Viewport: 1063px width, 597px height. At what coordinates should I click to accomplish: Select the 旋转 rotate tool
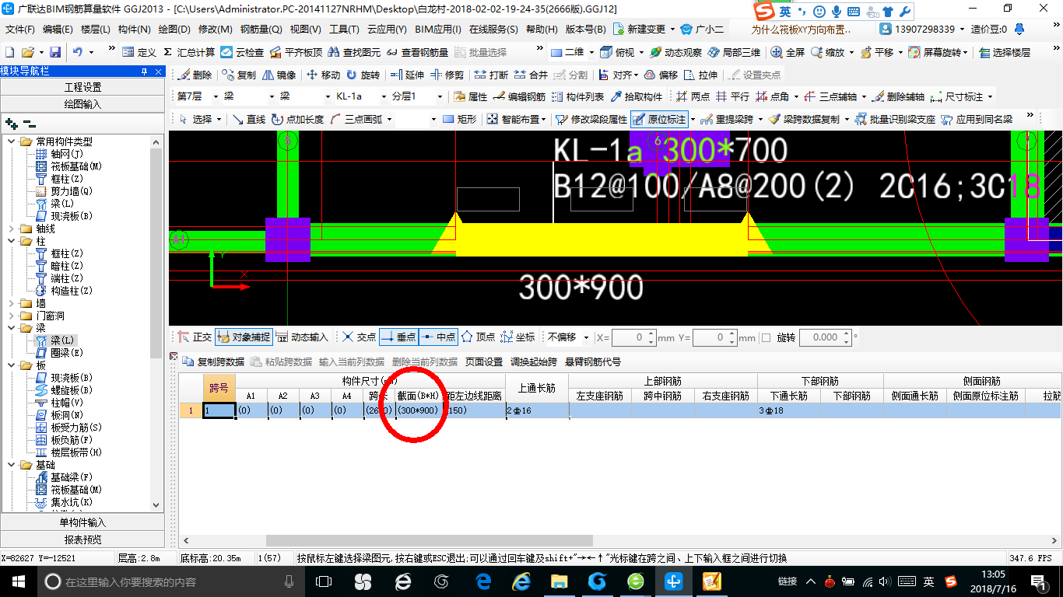click(363, 75)
